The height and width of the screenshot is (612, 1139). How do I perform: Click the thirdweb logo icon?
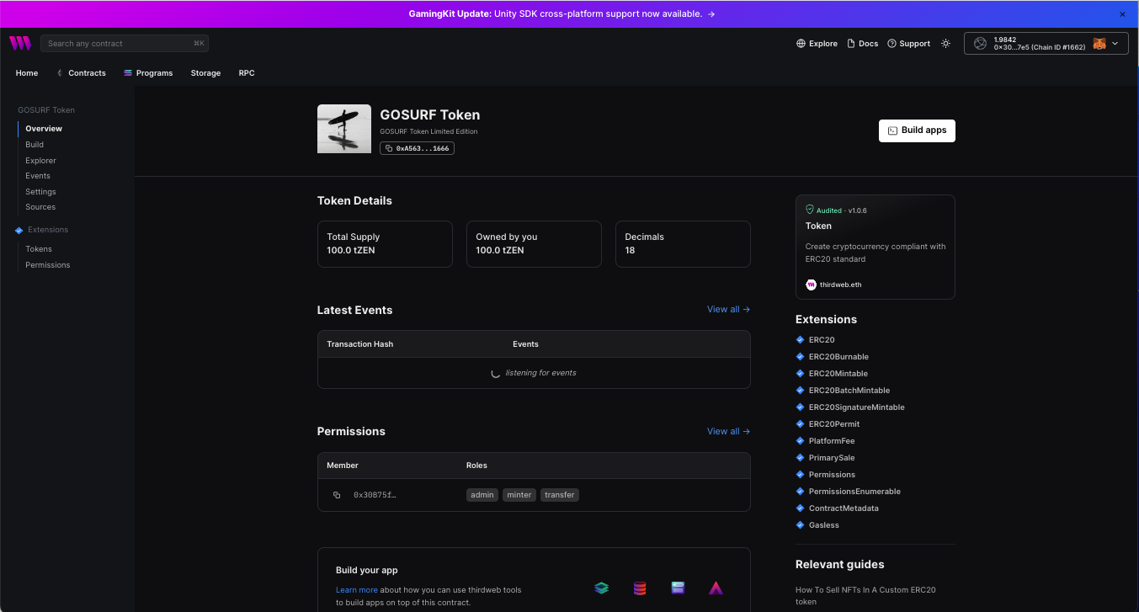tap(19, 43)
